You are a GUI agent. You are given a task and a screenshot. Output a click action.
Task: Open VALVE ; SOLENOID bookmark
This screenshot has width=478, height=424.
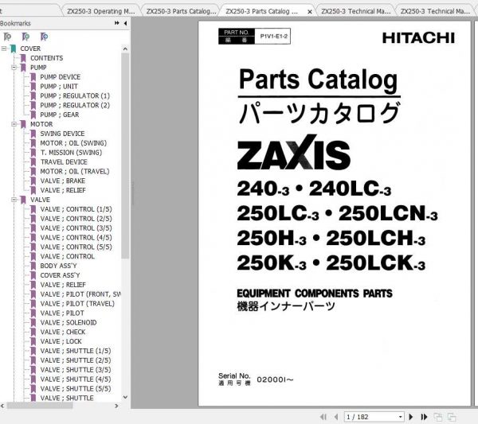click(69, 322)
